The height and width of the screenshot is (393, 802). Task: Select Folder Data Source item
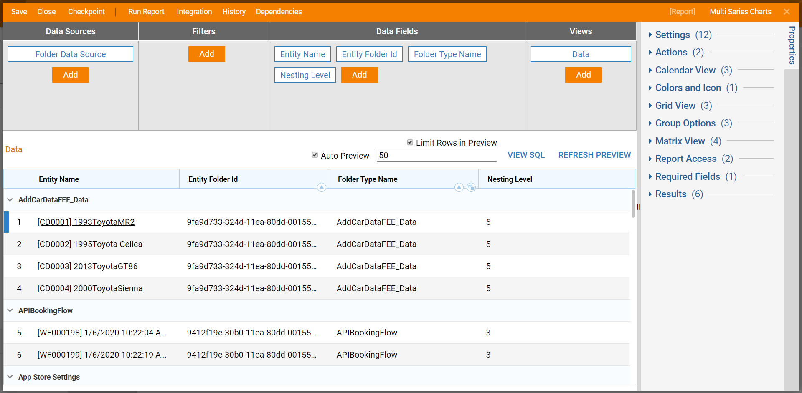tap(71, 54)
